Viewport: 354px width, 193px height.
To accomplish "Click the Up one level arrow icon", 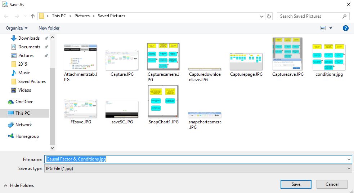I will click(x=33, y=16).
